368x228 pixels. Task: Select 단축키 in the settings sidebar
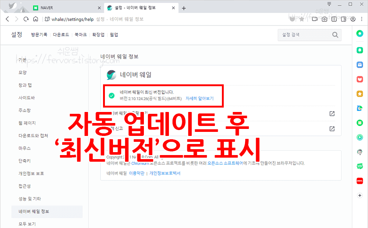(x=25, y=161)
